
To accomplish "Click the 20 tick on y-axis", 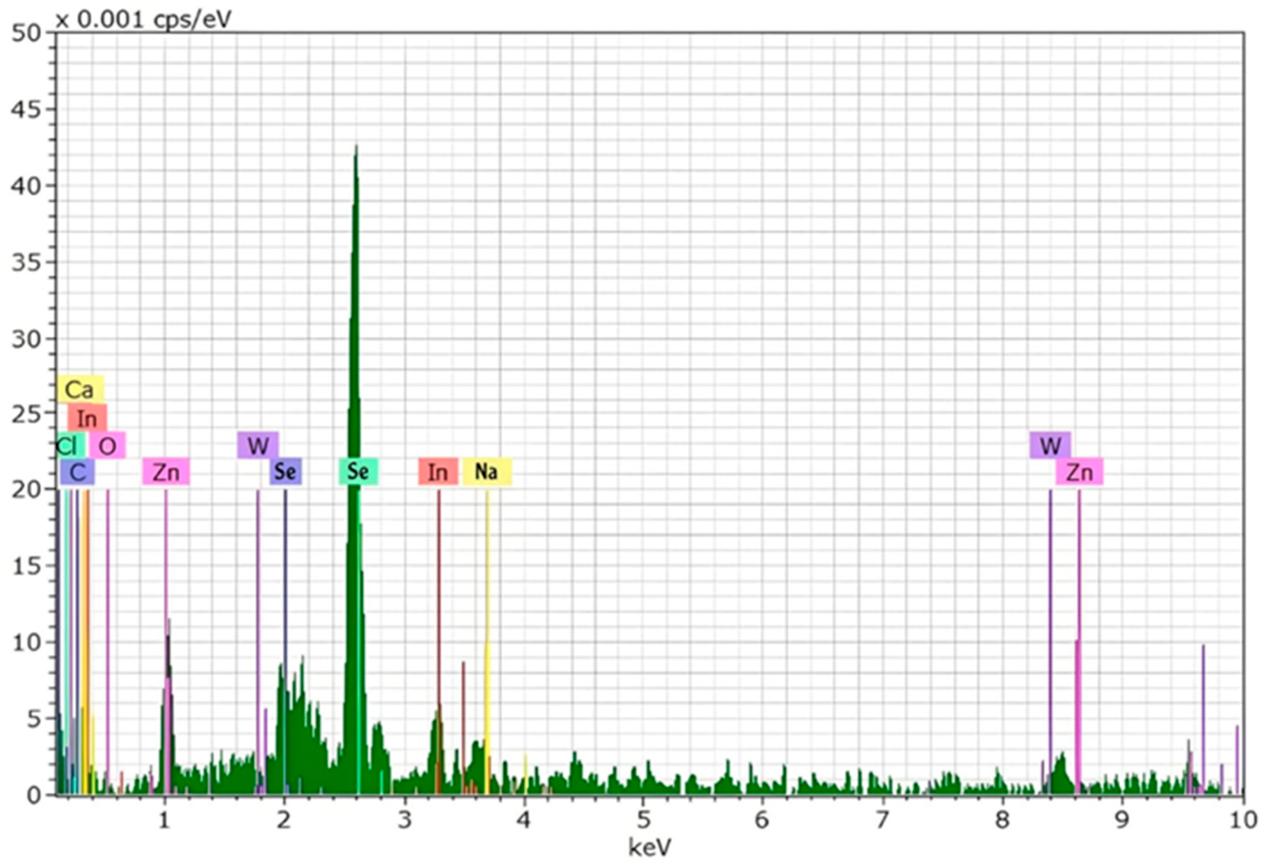I will point(26,489).
